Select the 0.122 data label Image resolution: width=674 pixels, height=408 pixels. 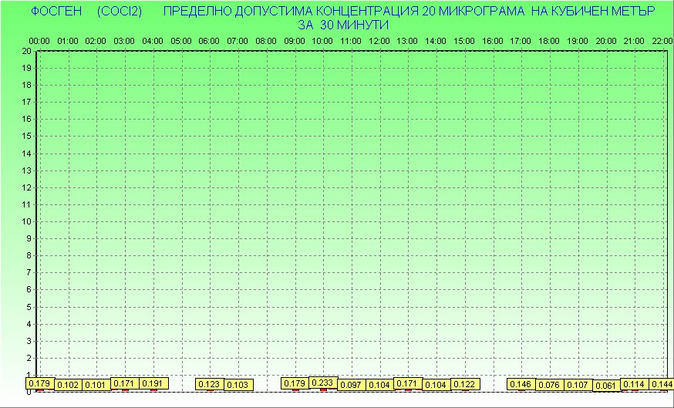(x=464, y=384)
